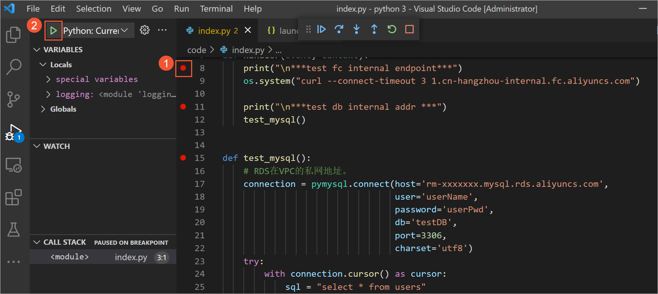The height and width of the screenshot is (294, 658).
Task: Select the <module> call stack frame
Action: point(103,257)
